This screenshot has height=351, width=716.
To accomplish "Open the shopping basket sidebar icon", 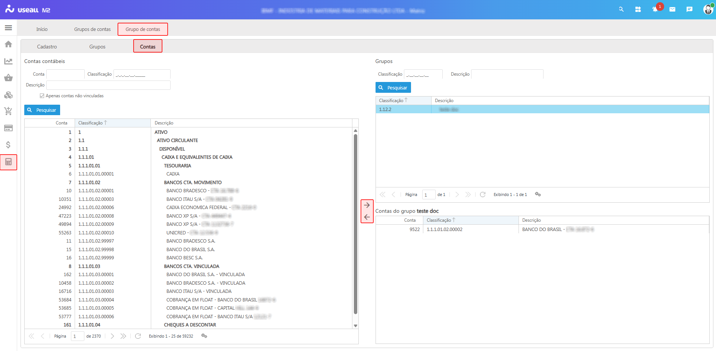I will (x=8, y=78).
